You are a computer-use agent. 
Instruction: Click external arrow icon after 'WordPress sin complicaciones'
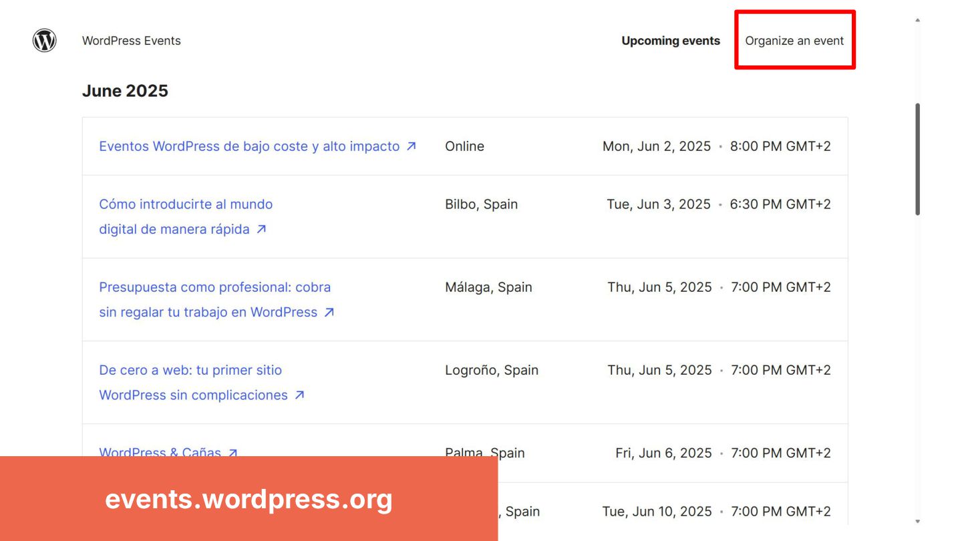[x=299, y=395]
